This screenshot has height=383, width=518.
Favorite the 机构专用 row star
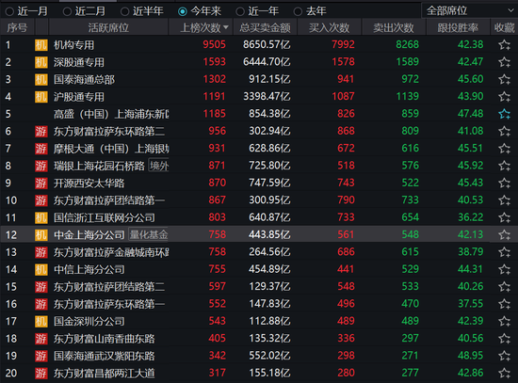[x=504, y=44]
